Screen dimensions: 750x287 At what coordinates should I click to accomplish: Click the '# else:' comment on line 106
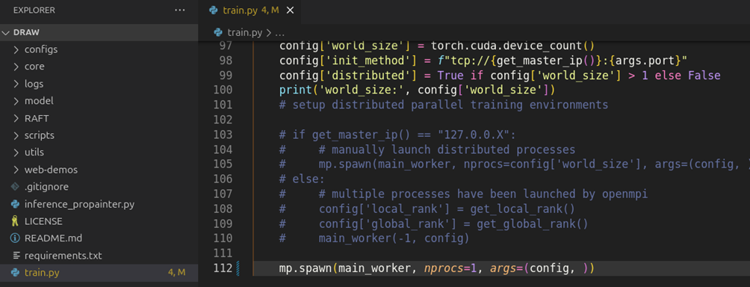click(302, 179)
